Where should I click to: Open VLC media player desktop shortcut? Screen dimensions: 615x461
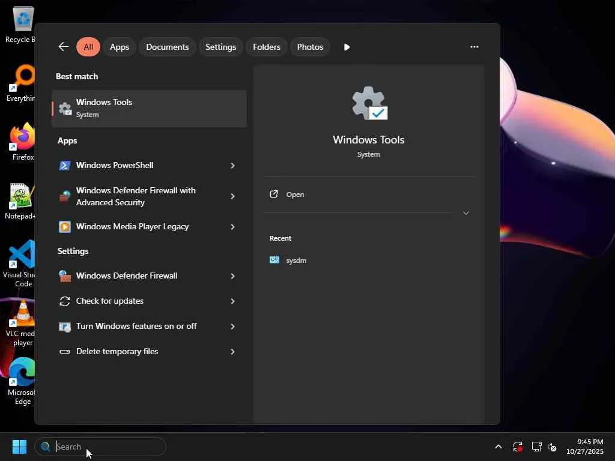21,322
